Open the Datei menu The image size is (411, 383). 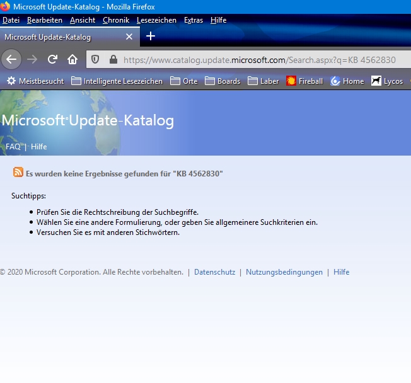[11, 20]
